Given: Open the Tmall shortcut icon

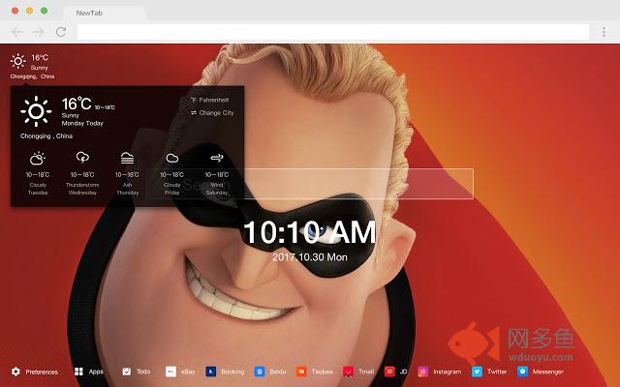Looking at the screenshot, I should click(x=348, y=372).
